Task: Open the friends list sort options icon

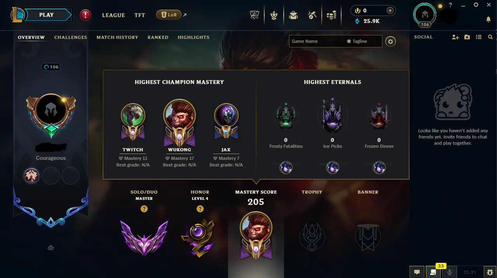Action: (479, 37)
